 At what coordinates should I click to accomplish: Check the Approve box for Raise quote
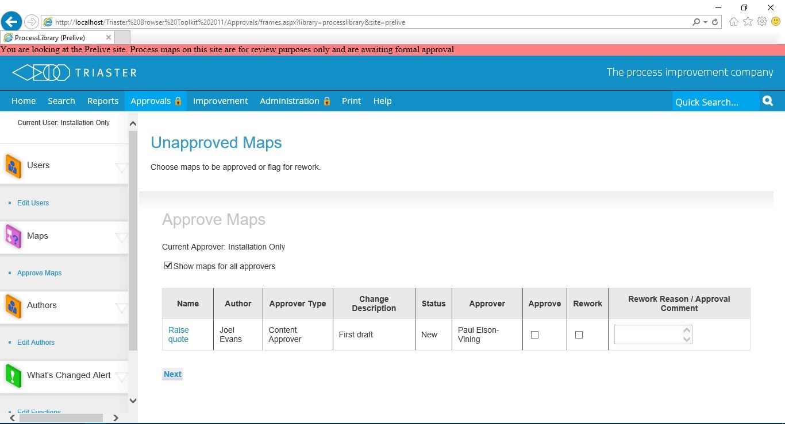[534, 334]
